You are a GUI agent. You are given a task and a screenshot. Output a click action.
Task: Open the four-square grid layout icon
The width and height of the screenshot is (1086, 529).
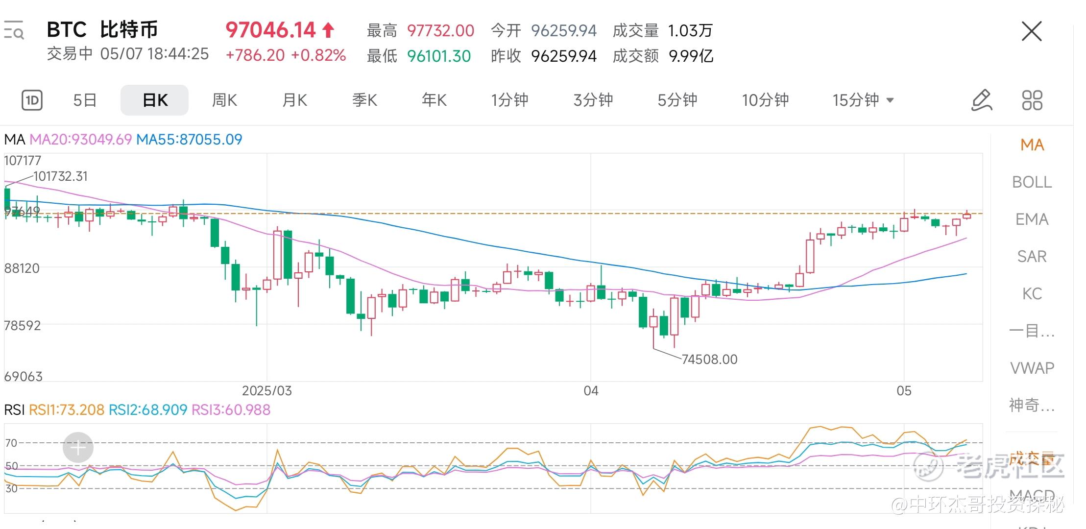click(1032, 100)
